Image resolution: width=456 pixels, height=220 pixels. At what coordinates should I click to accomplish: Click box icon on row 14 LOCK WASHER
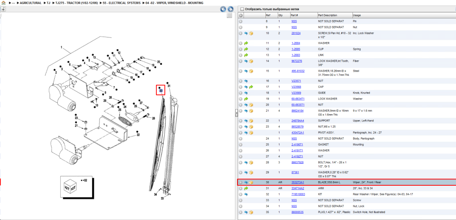pyautogui.click(x=251, y=61)
